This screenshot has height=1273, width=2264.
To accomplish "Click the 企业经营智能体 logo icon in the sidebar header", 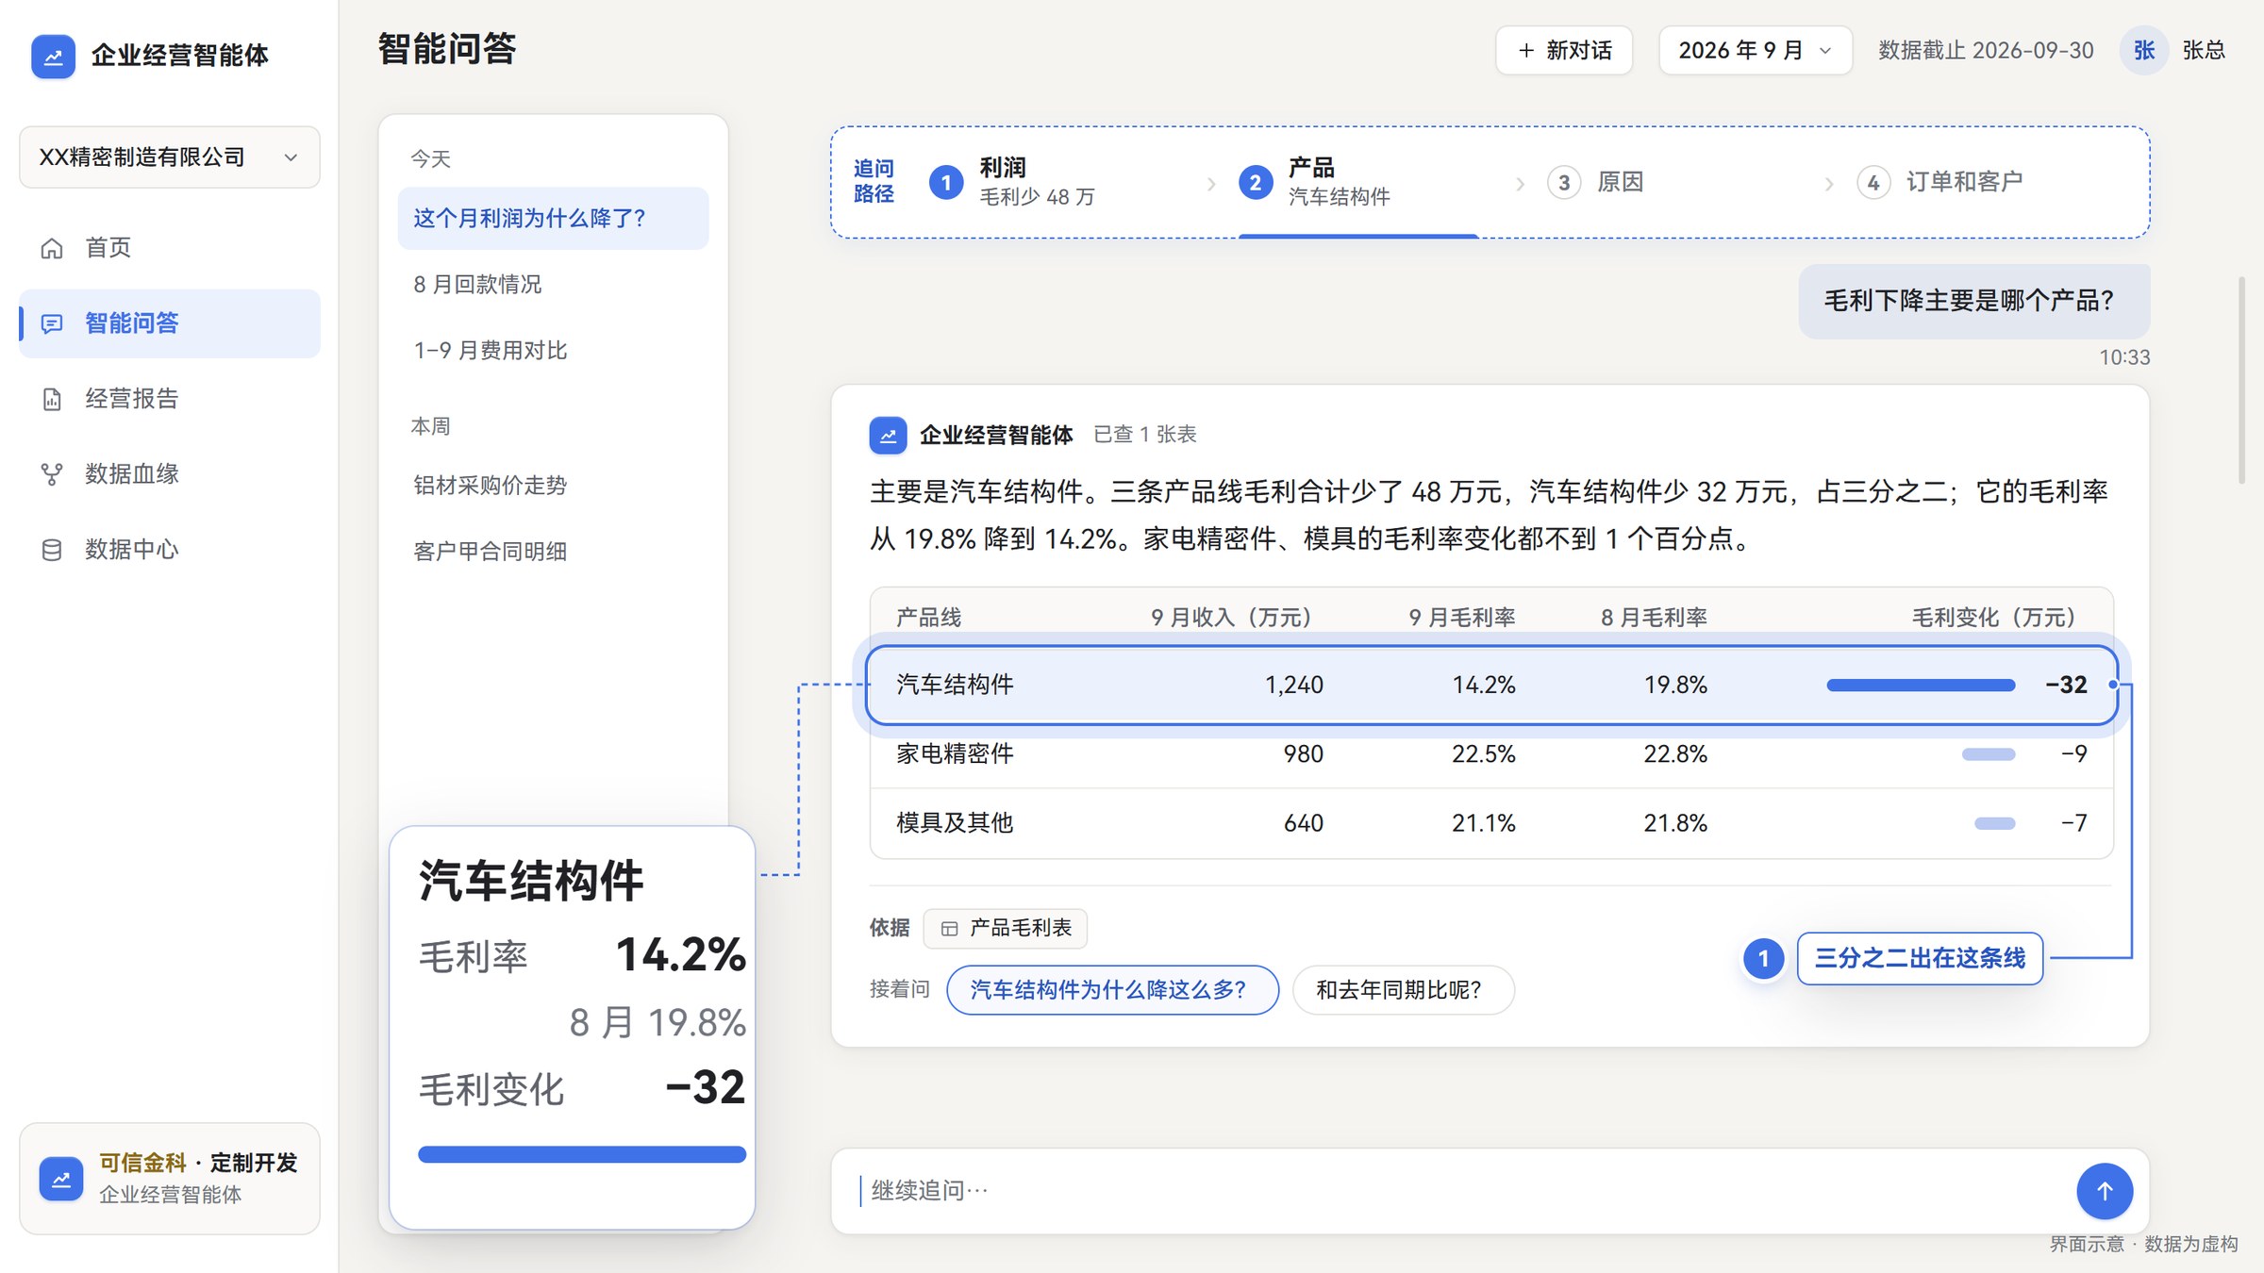I will point(53,56).
